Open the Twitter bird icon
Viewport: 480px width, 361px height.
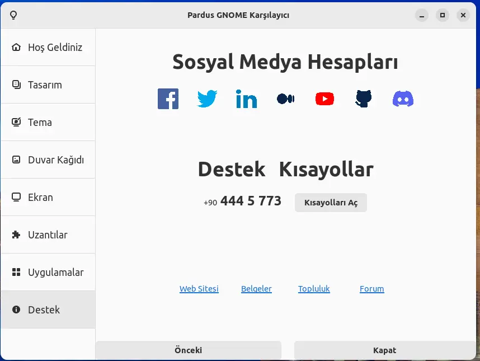pos(207,99)
